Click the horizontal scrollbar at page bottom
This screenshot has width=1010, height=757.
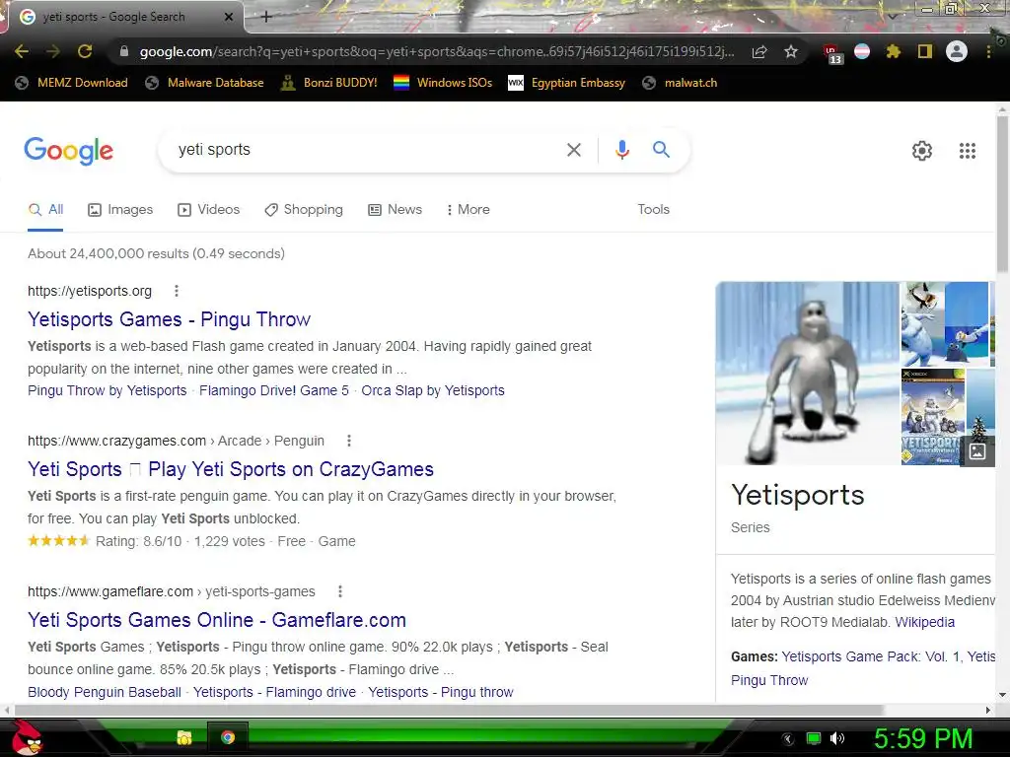pyautogui.click(x=449, y=710)
